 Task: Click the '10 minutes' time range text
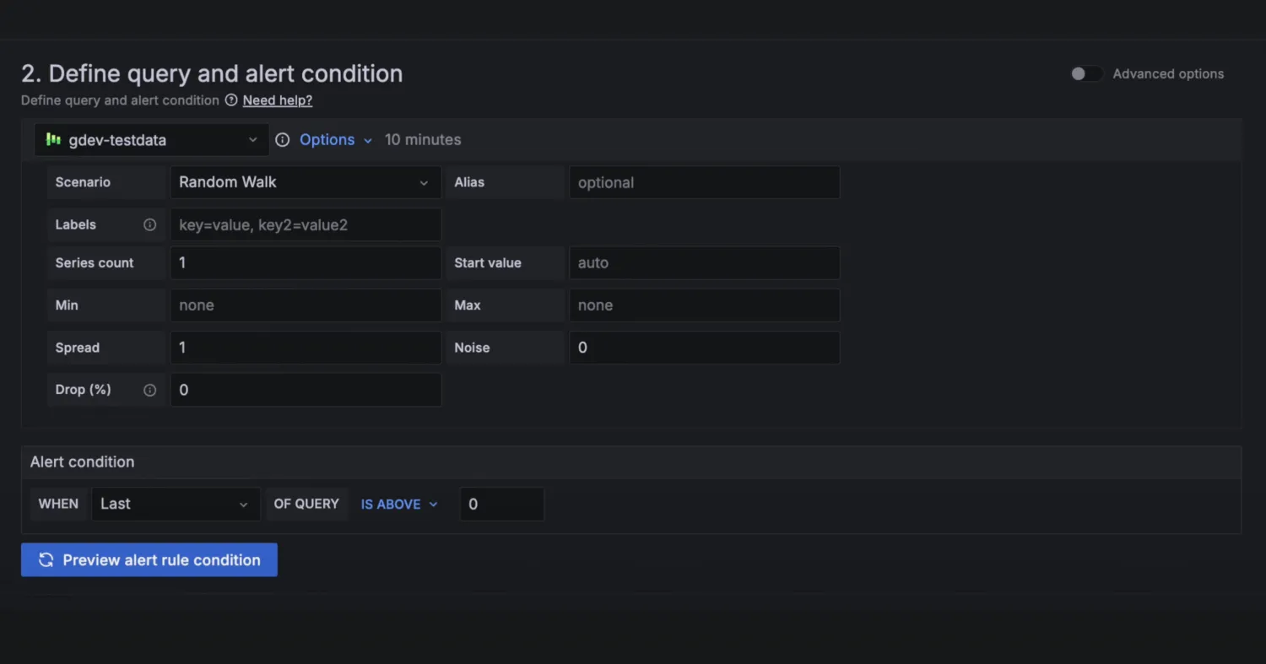click(x=423, y=140)
